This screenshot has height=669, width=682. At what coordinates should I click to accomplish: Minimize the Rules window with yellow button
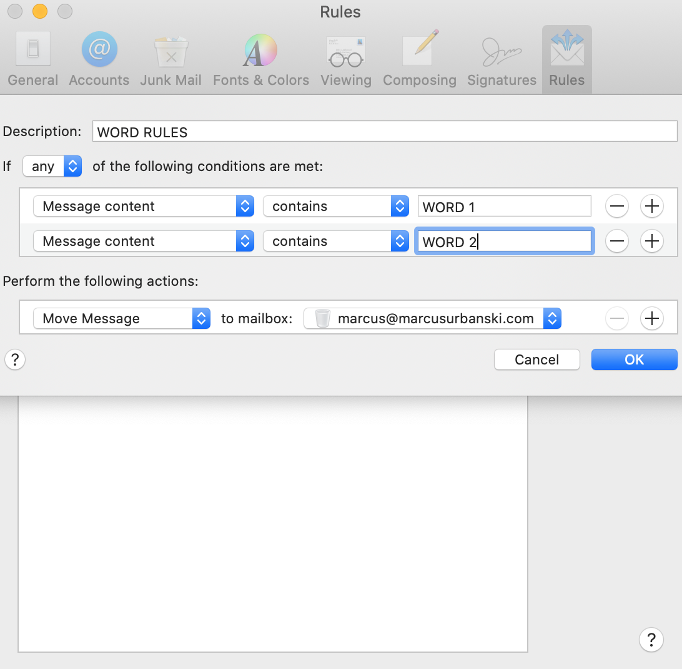[40, 11]
